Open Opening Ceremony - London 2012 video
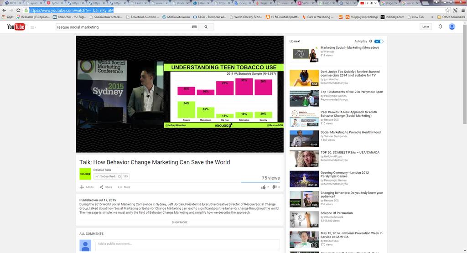 click(x=345, y=175)
